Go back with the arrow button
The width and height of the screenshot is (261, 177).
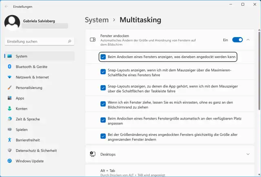coord(6,7)
